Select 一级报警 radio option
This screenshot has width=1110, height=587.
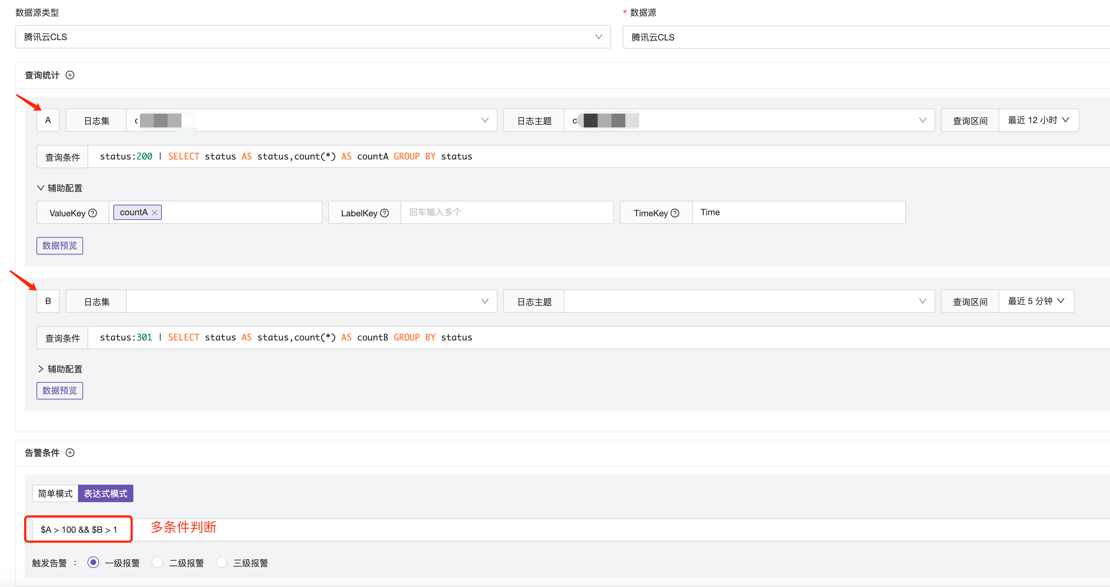[x=93, y=563]
